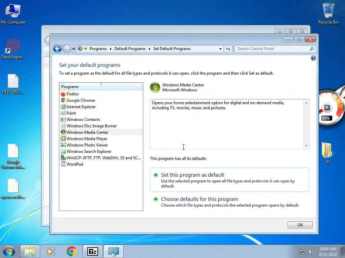This screenshot has width=345, height=258.
Task: Select Windows Media Center list entry
Action: coord(101,132)
